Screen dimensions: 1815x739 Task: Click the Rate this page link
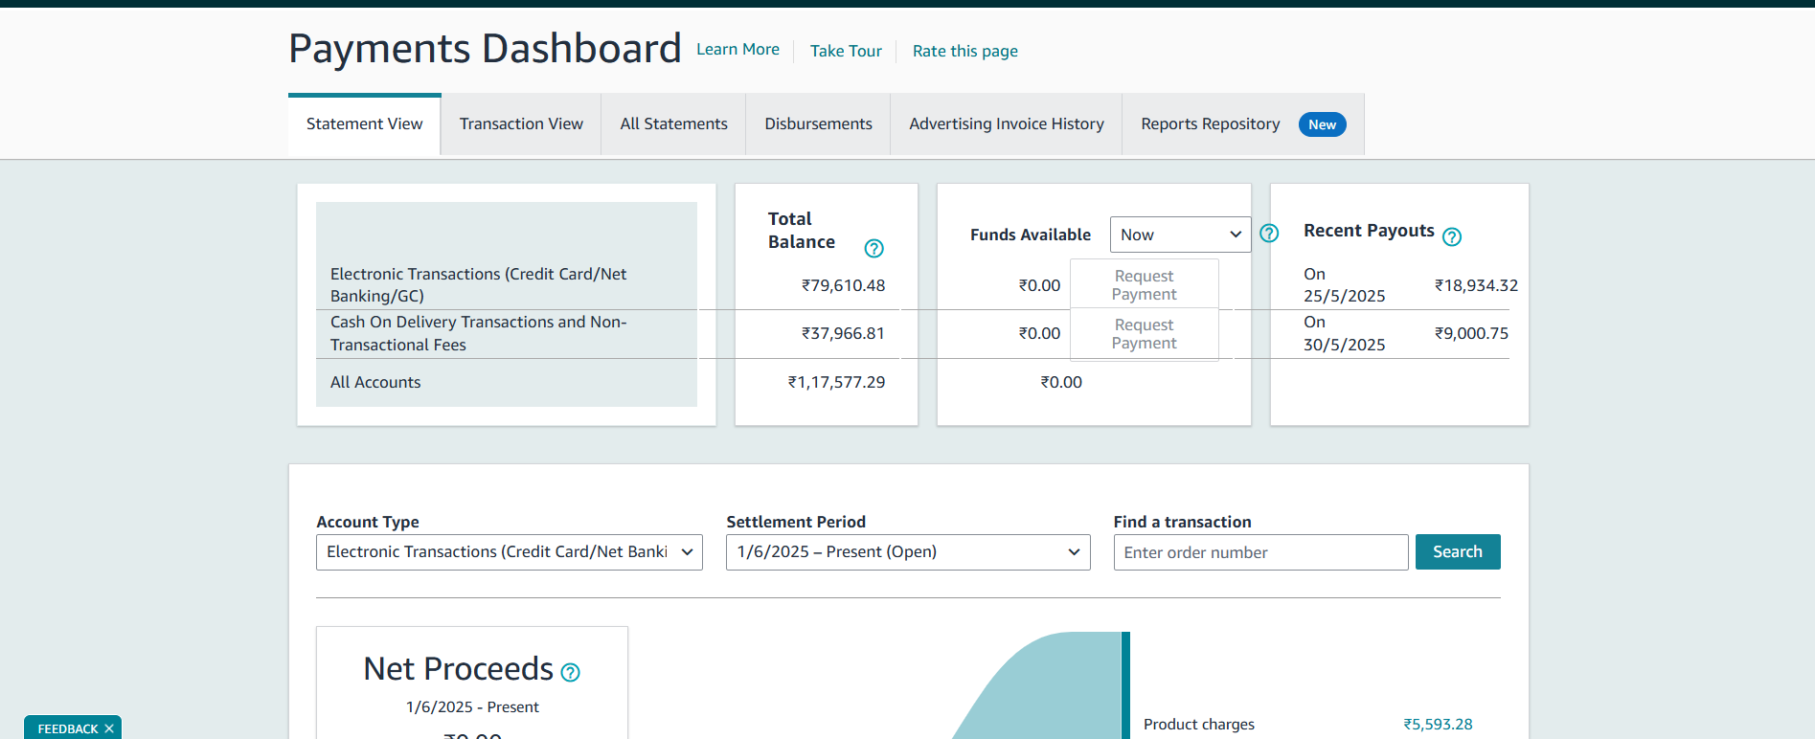(964, 51)
